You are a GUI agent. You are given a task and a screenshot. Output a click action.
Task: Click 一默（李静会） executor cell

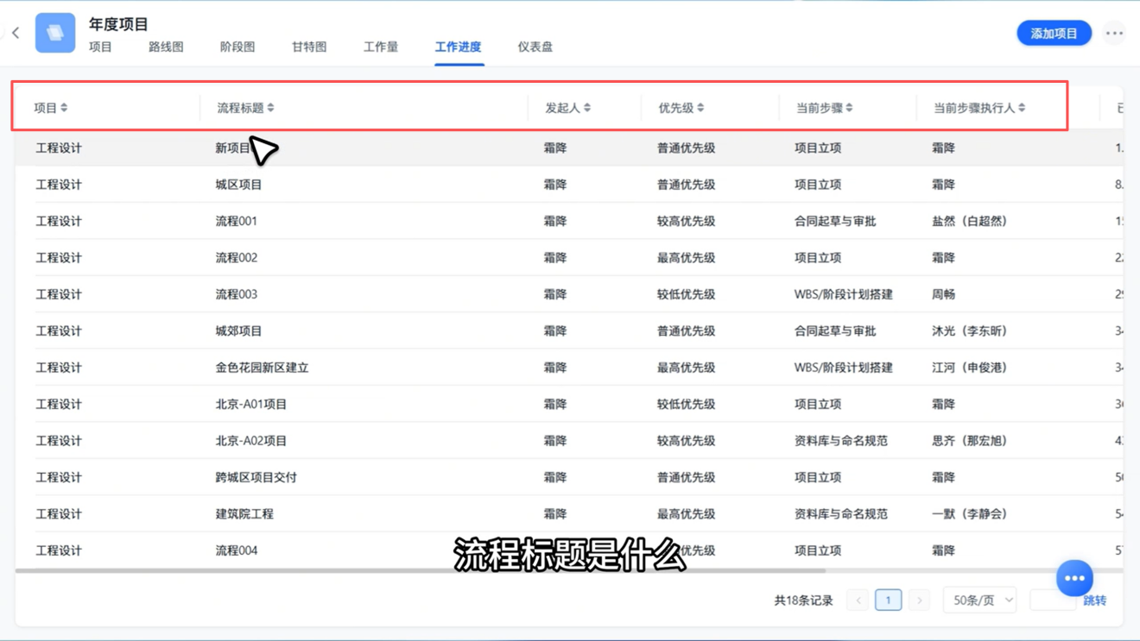(x=970, y=514)
